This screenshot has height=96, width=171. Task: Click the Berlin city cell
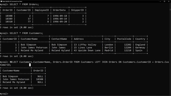tap(109, 47)
